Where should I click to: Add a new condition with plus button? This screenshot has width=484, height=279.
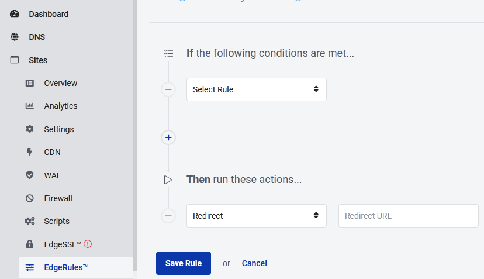click(x=168, y=137)
